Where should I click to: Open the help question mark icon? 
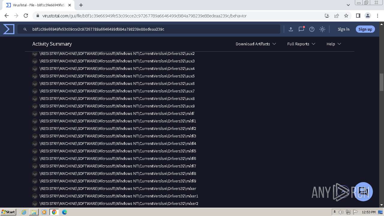pos(312,29)
